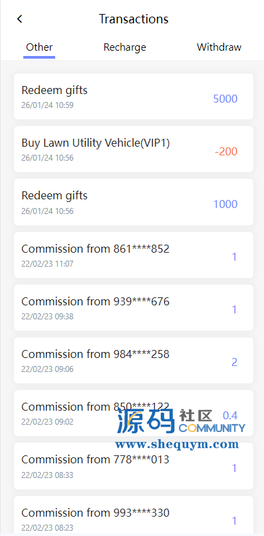264x536 pixels.
Task: Select the Withdraw tab
Action: [219, 47]
